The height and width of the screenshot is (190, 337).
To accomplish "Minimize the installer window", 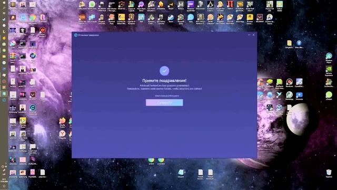I will point(249,35).
